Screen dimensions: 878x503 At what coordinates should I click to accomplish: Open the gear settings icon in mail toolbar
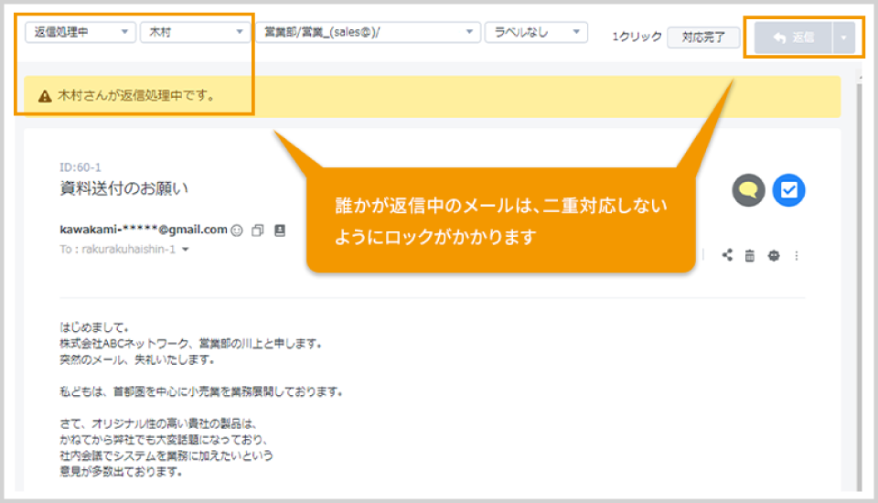(x=774, y=255)
